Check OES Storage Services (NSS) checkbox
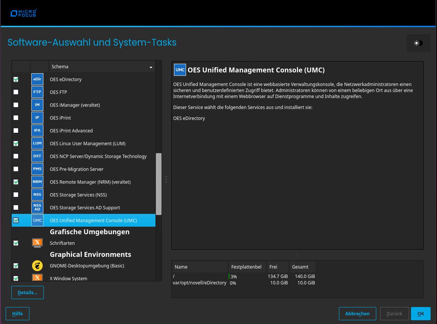437x324 pixels. (16, 195)
